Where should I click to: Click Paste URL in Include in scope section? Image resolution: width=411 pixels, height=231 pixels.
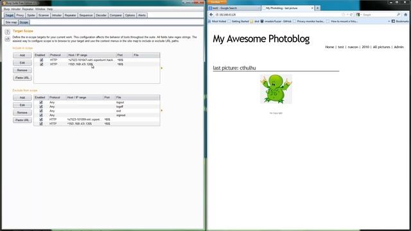coord(22,78)
